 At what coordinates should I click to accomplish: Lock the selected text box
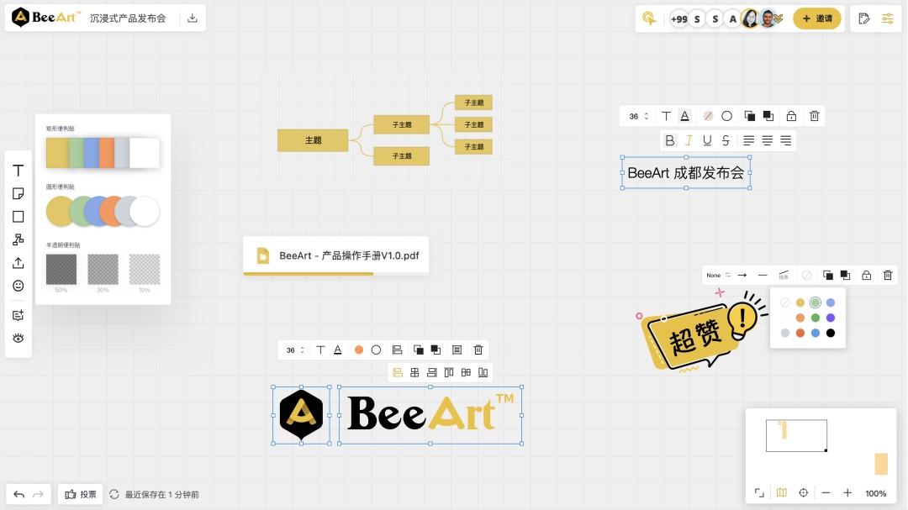pos(789,116)
